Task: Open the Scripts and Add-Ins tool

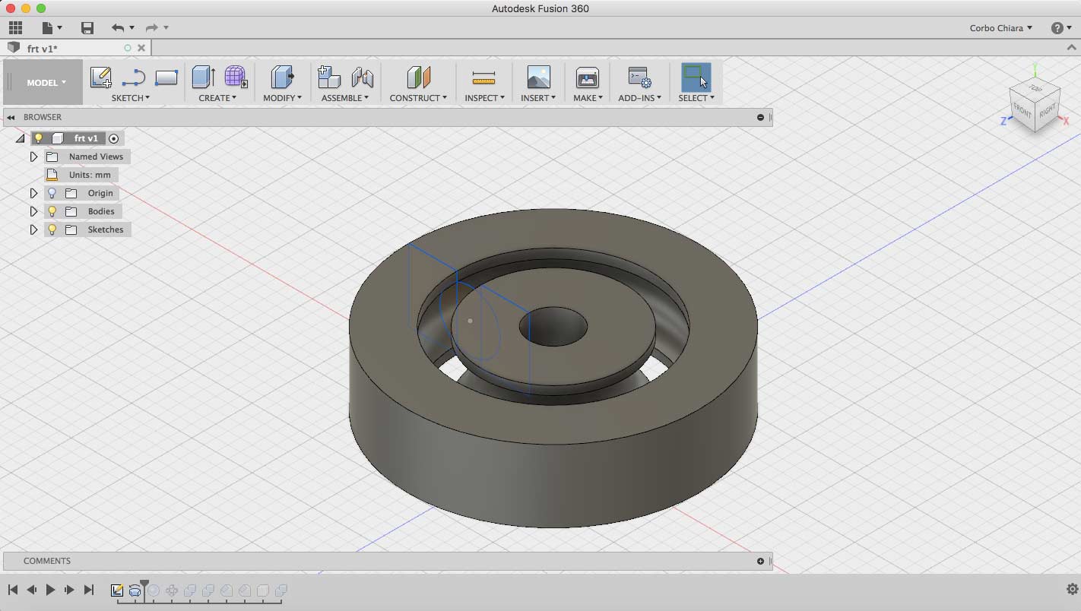Action: (x=639, y=77)
